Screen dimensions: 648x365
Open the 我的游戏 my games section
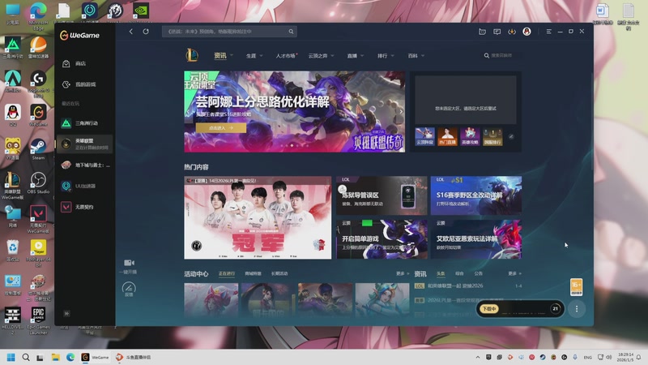[84, 84]
